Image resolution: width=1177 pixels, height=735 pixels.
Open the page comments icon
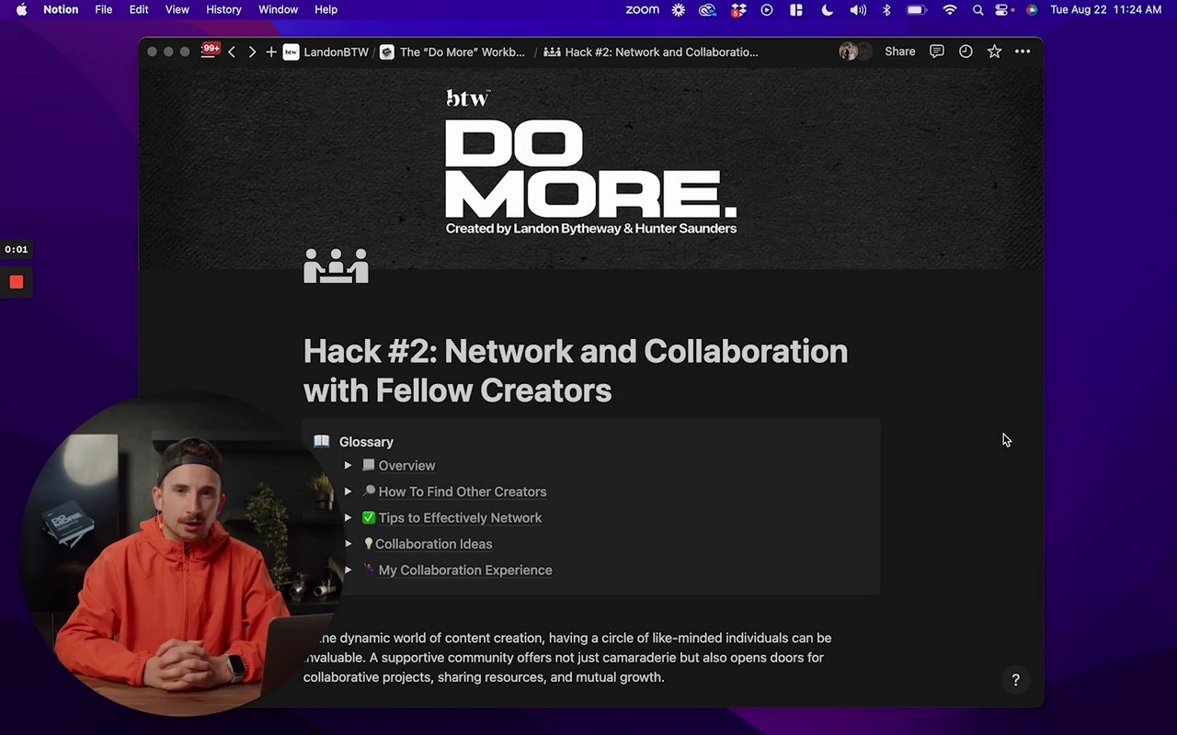pos(937,51)
